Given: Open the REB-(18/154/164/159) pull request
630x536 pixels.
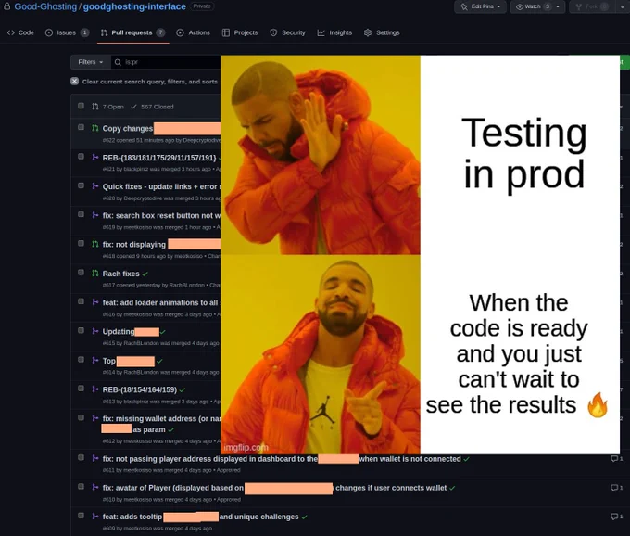Looking at the screenshot, I should click(139, 389).
